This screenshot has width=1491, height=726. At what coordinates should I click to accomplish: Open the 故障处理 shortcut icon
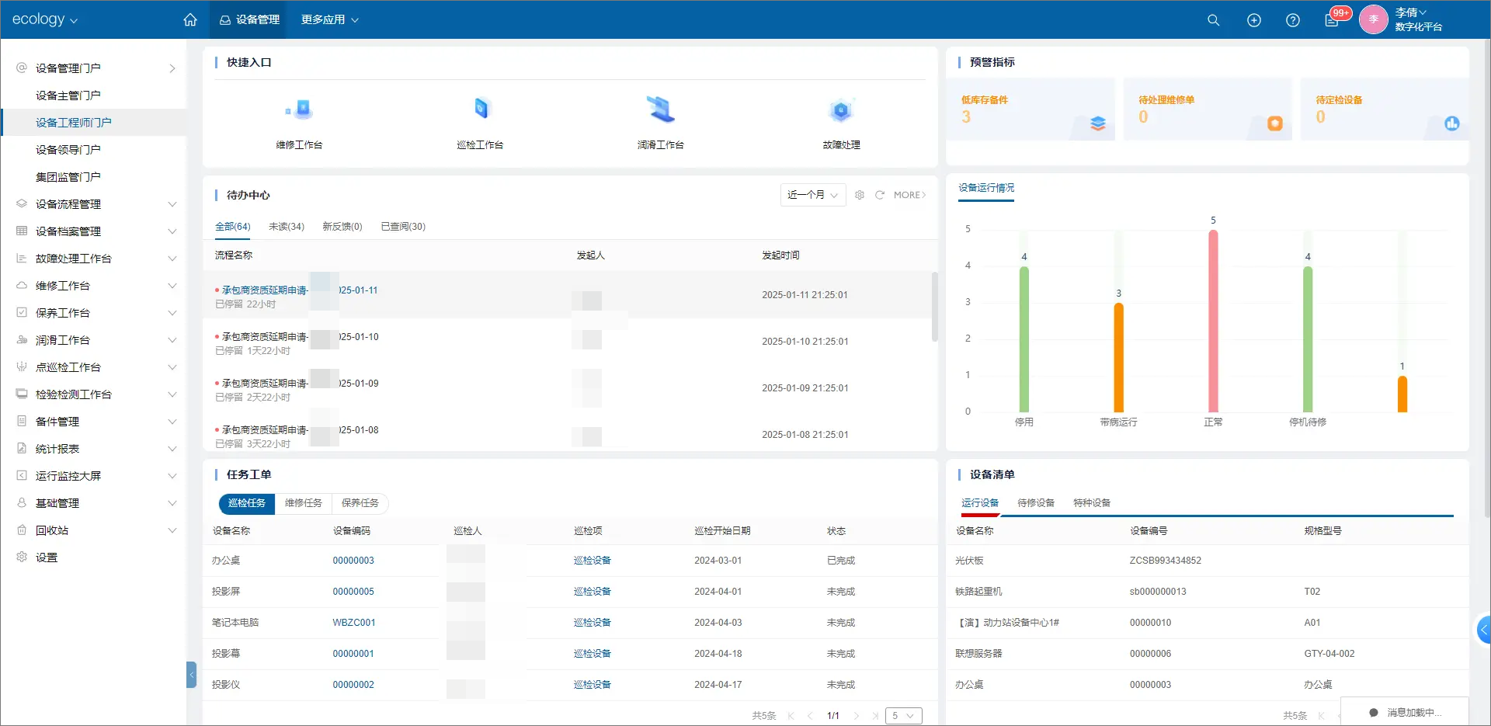(x=841, y=110)
